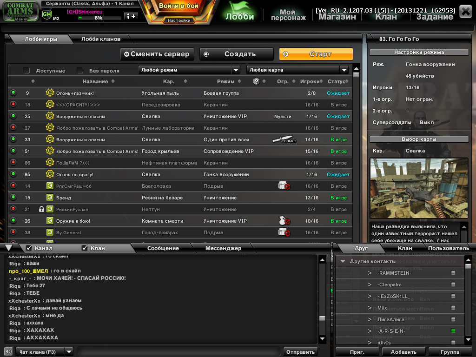Click red status light of room 18

tap(13, 104)
